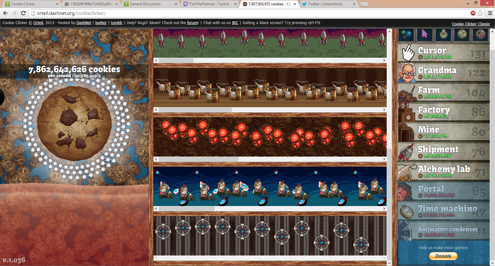Screen dimensions: 495x266
Task: Switch to the TimTheTatman - Twitch tab
Action: [209, 4]
